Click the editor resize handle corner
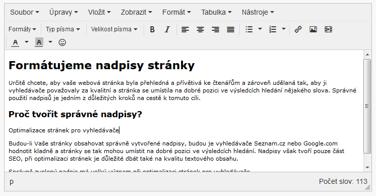 (x=367, y=187)
